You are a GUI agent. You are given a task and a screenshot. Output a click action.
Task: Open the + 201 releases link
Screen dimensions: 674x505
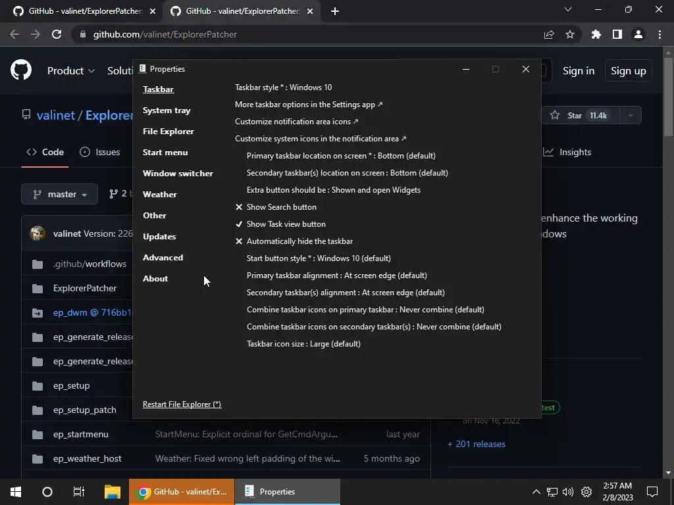pyautogui.click(x=477, y=444)
